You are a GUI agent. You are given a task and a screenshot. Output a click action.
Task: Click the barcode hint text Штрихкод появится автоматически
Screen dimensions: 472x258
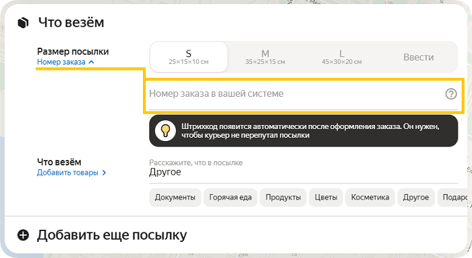click(310, 131)
